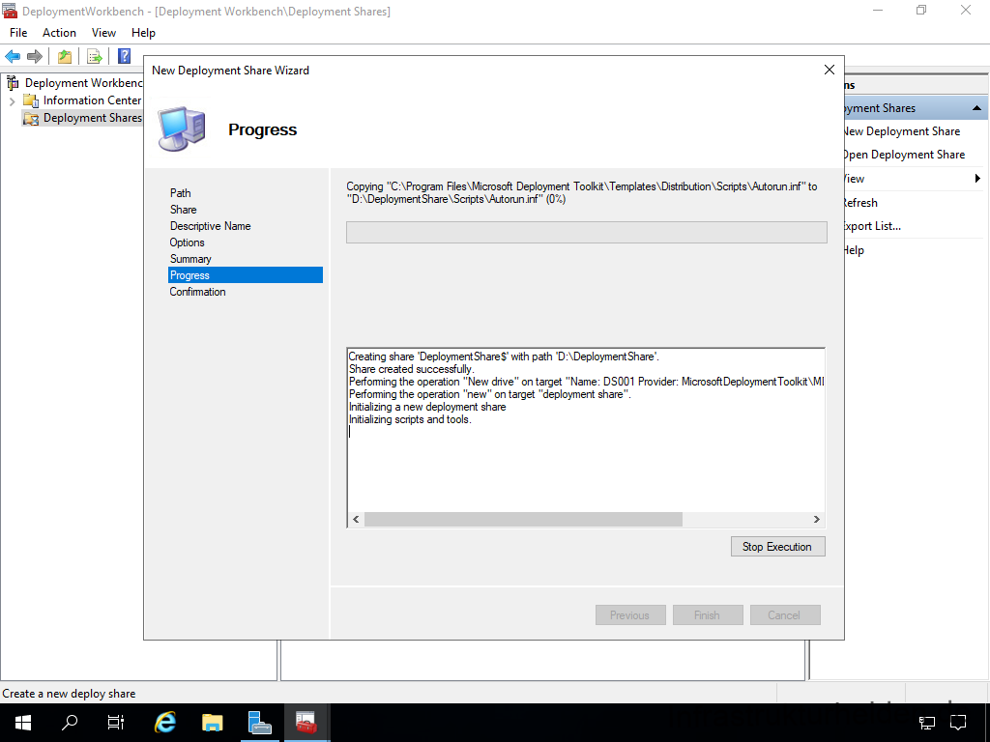The height and width of the screenshot is (742, 990).
Task: Click the Back arrow toolbar icon
Action: 13,56
